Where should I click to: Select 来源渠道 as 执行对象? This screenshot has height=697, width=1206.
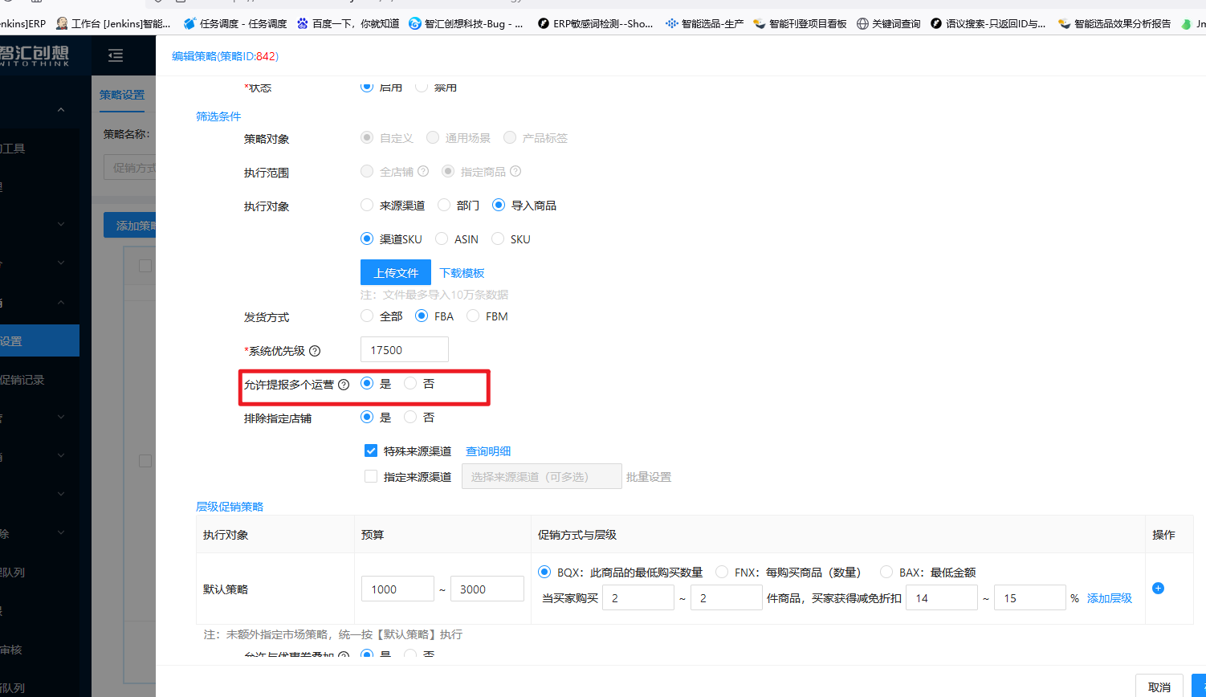pos(367,206)
